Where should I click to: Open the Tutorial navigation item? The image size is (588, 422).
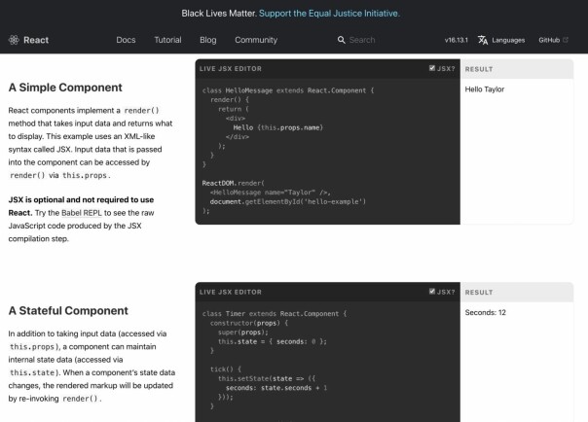(x=167, y=40)
